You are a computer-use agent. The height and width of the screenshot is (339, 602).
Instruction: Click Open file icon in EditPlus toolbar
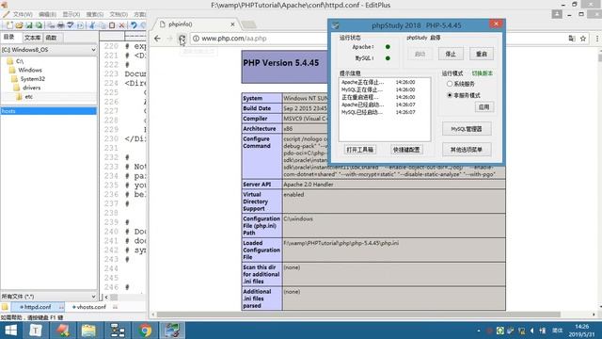click(x=19, y=25)
